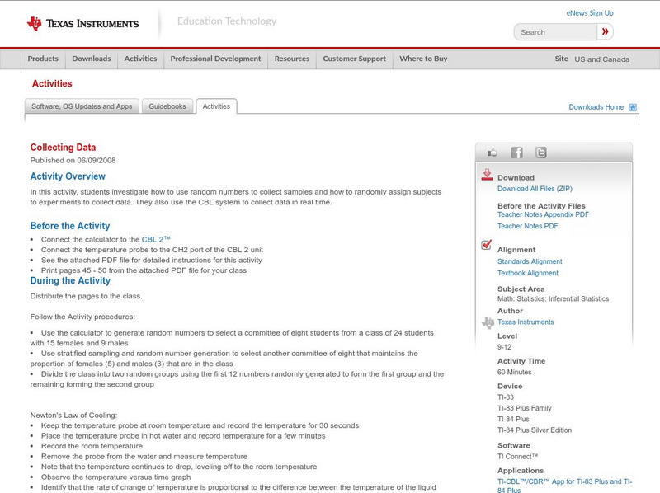Open Customer Support menu

pos(355,59)
